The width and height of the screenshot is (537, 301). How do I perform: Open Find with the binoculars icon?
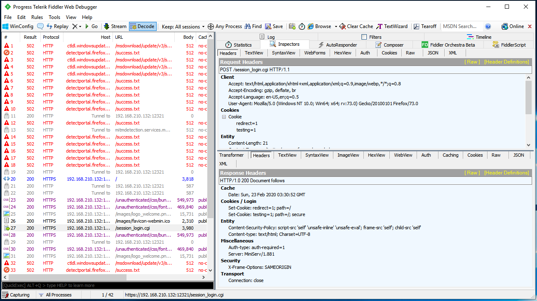click(x=253, y=26)
